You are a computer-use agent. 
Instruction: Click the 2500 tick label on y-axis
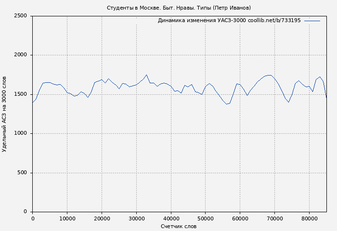point(20,16)
